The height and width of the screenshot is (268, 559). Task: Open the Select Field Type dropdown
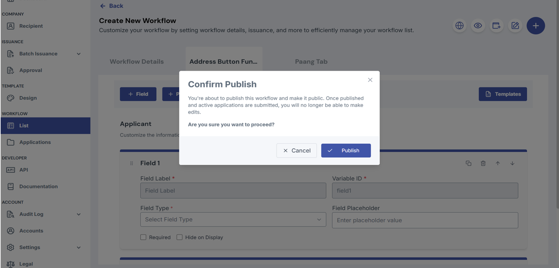(x=233, y=219)
